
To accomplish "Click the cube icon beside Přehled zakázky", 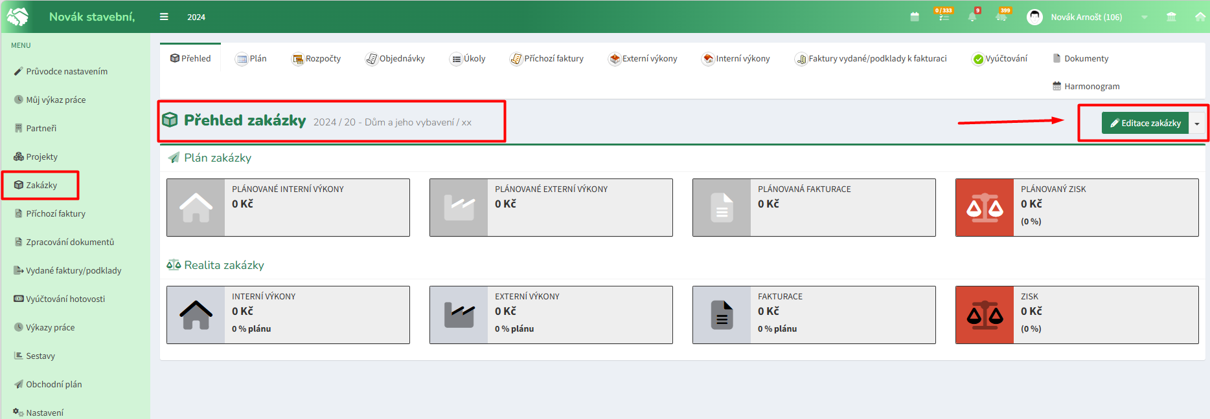I will pyautogui.click(x=170, y=120).
